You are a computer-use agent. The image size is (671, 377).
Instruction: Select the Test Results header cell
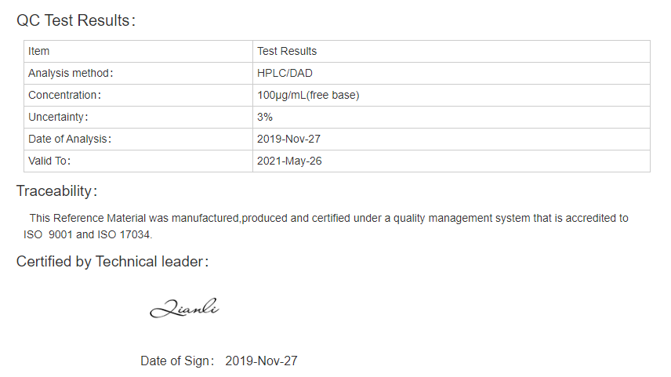pyautogui.click(x=452, y=52)
